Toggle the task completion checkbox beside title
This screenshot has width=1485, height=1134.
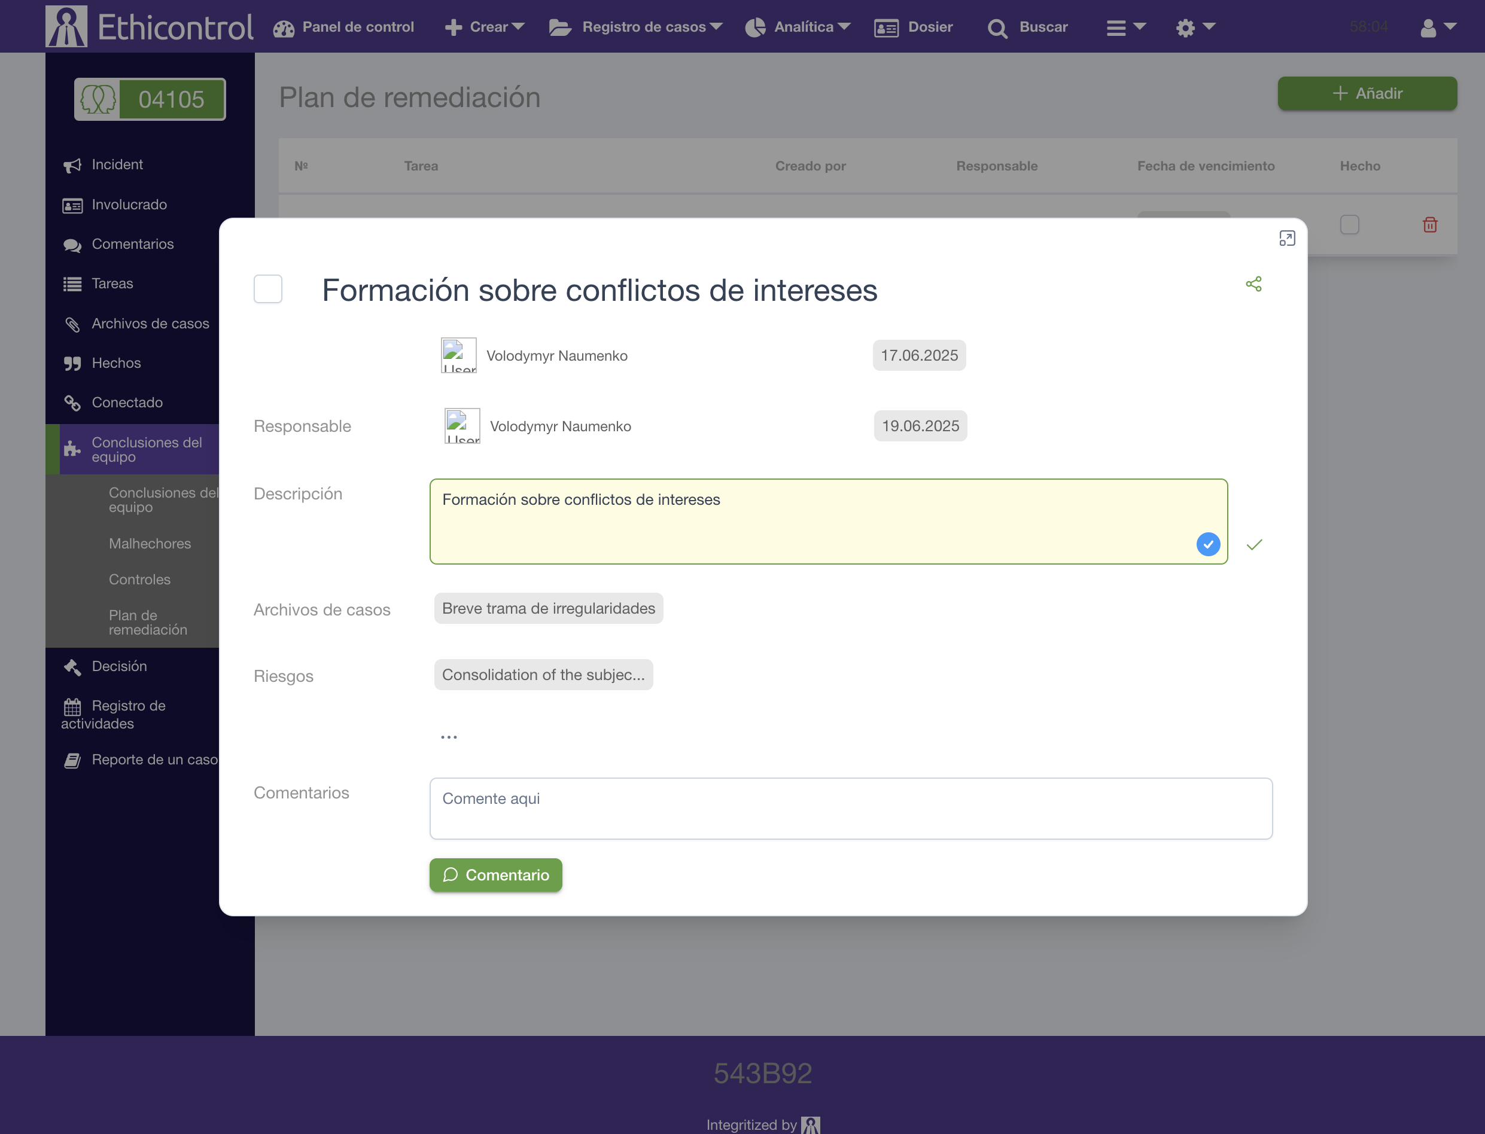[x=268, y=289]
